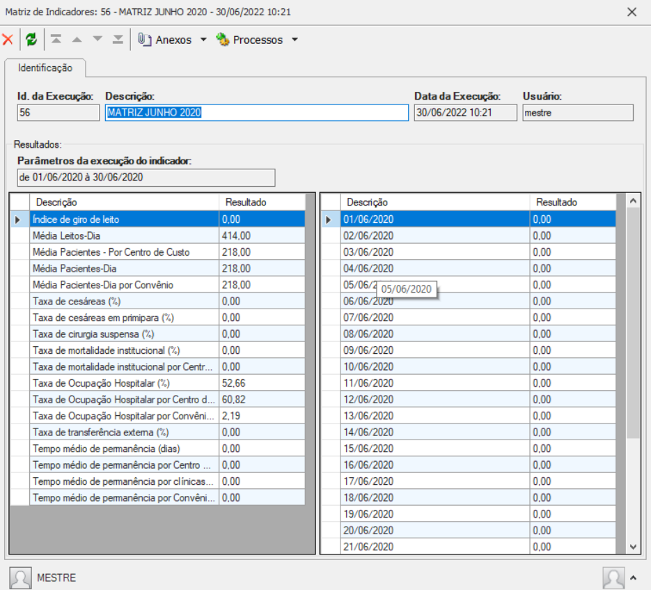651x590 pixels.
Task: Select row Taxa de cirurgia suspensa (%)
Action: click(158, 334)
